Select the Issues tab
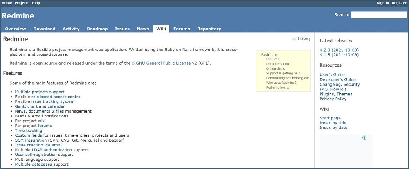This screenshot has width=409, height=169. point(122,29)
